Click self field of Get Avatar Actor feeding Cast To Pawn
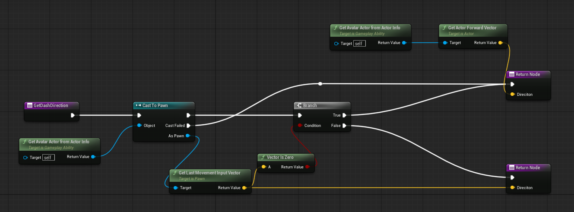 click(48, 157)
